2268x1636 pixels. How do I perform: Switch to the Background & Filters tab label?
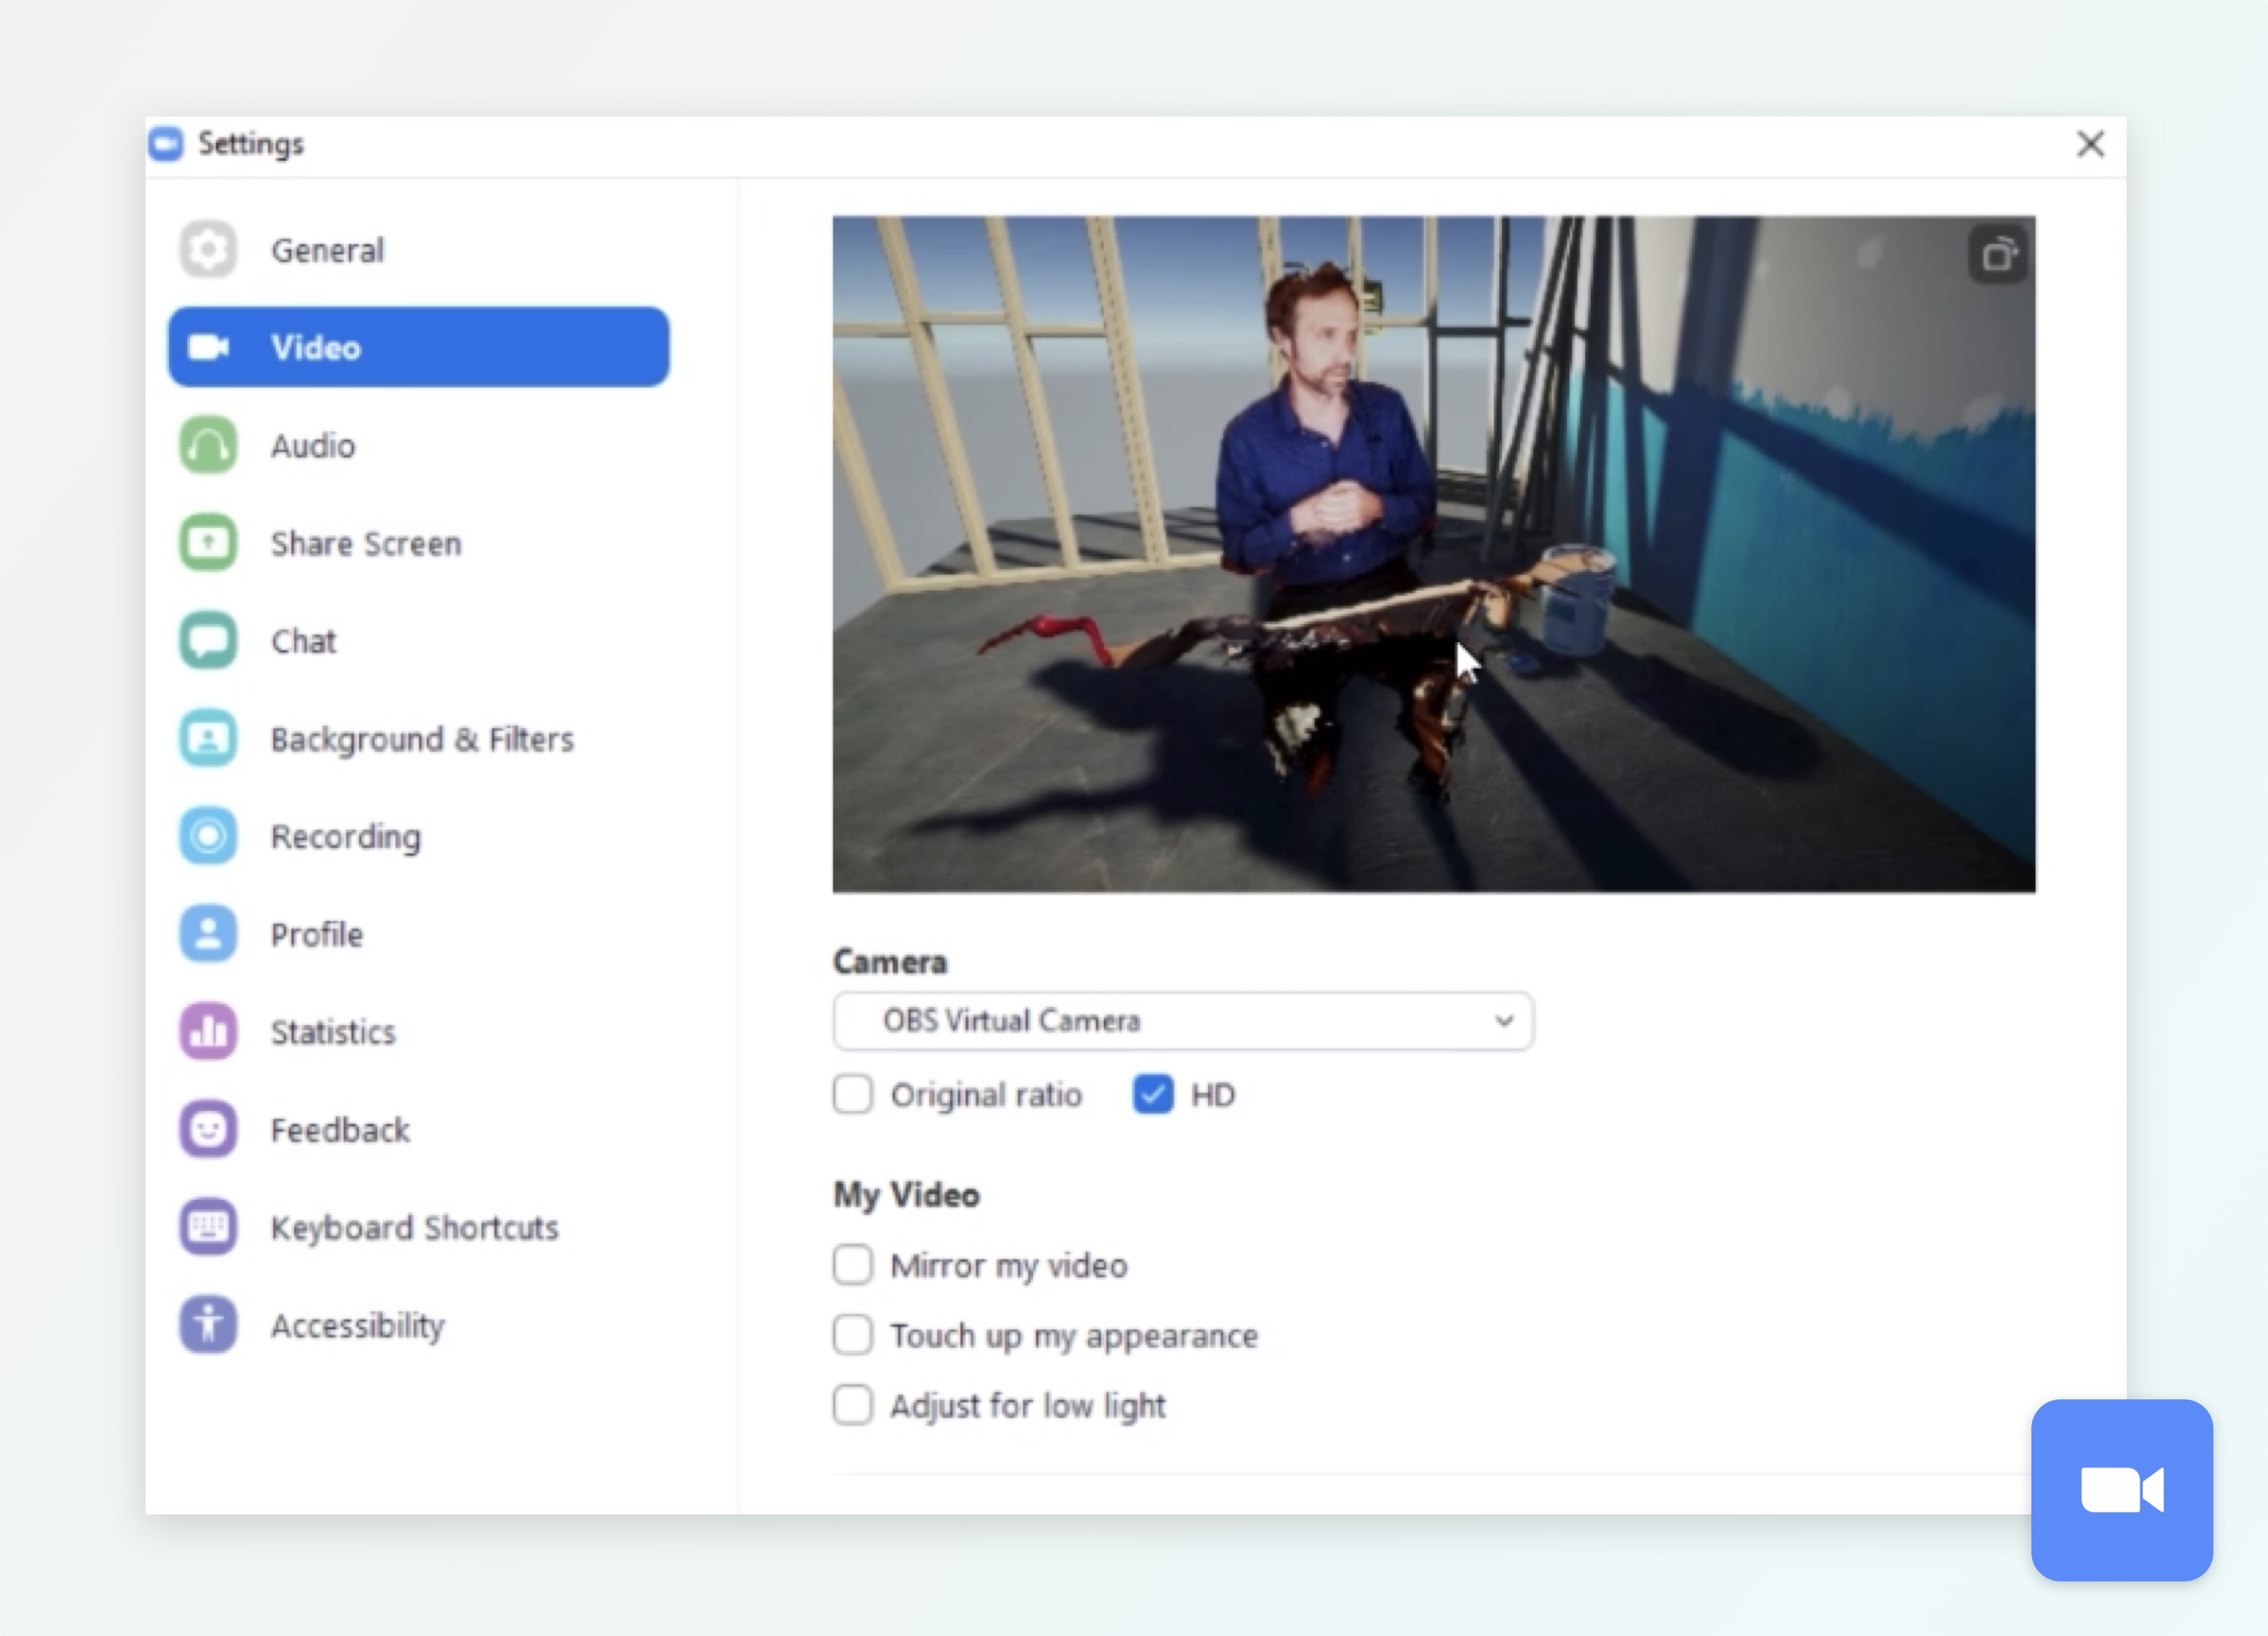(422, 739)
